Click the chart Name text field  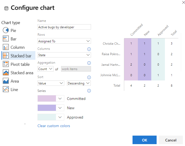(x=64, y=27)
